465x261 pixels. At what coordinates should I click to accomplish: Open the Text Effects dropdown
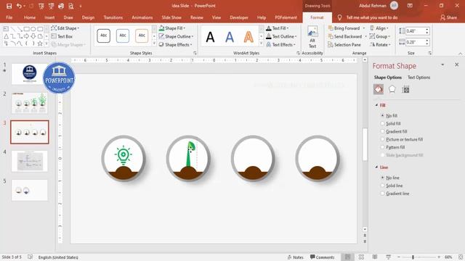[x=280, y=45]
